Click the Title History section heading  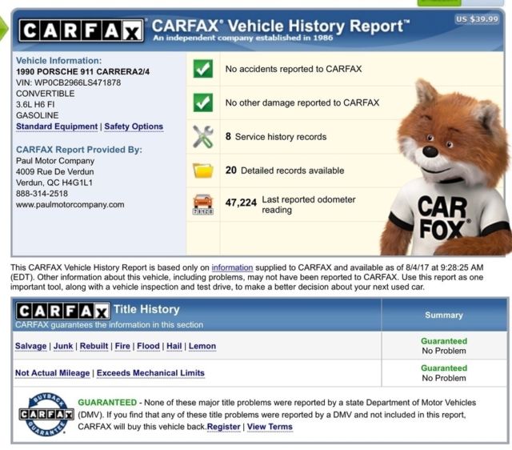tap(146, 309)
